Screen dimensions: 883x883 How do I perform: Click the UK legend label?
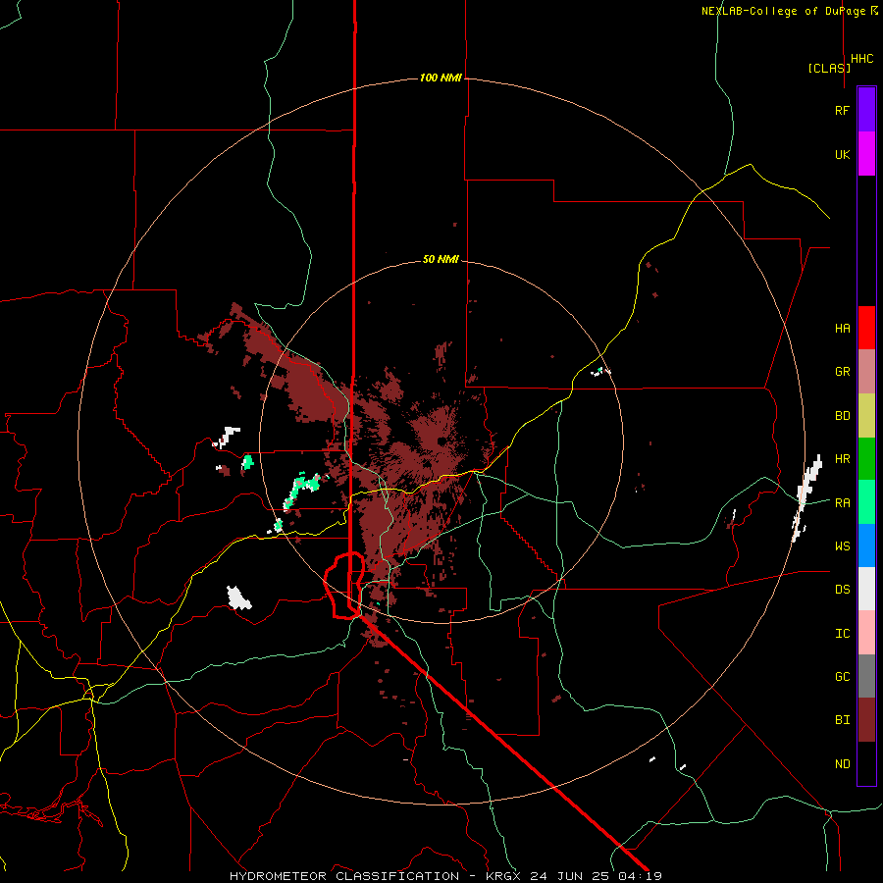click(x=842, y=154)
